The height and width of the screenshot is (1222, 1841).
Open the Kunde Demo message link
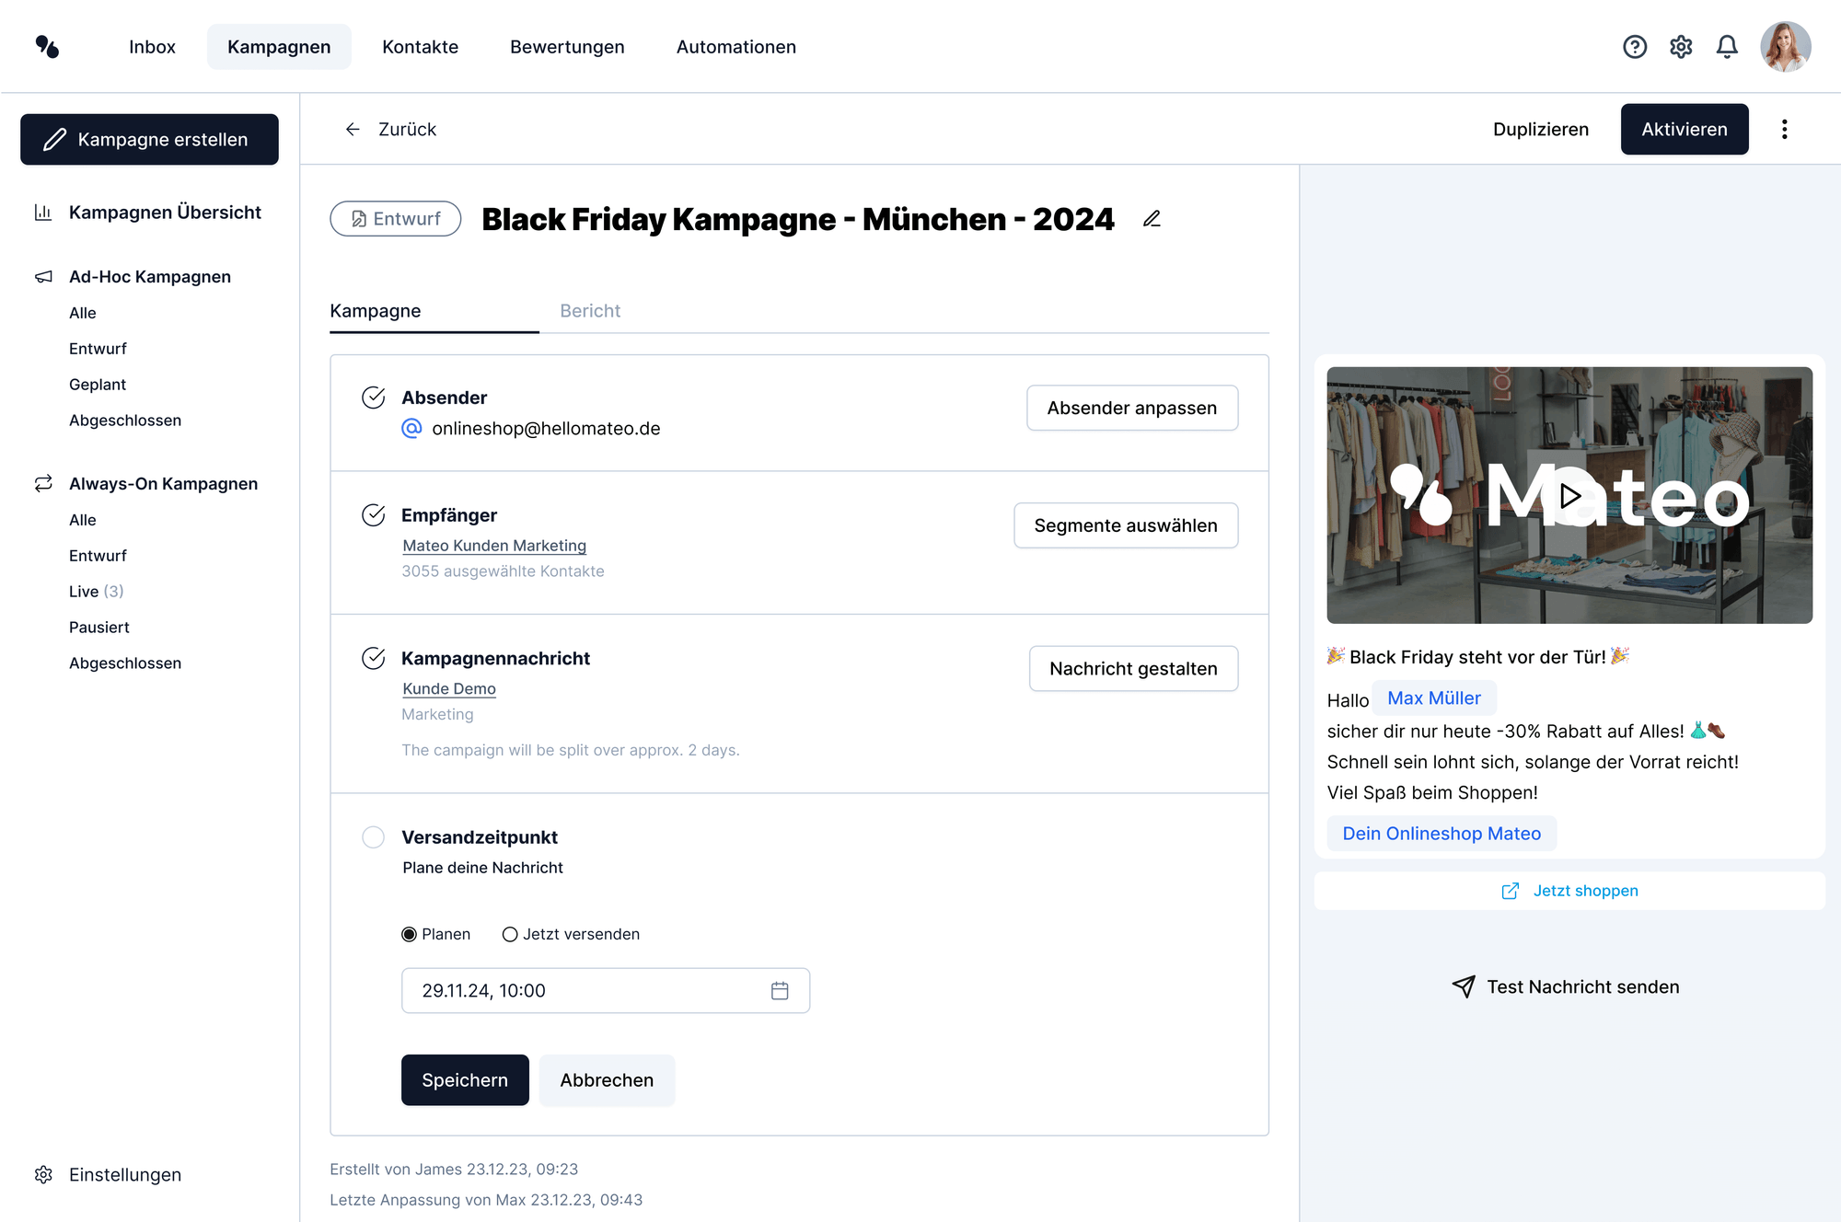(x=449, y=689)
